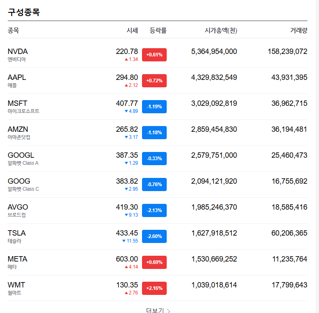Image resolution: width=319 pixels, height=313 pixels.
Task: Click market cap 1,985,246,370
Action: 214,207
